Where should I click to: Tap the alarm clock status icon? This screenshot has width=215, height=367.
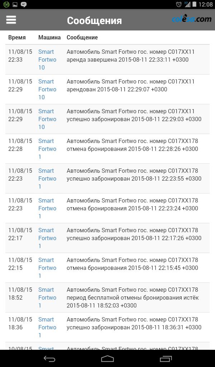[179, 4]
